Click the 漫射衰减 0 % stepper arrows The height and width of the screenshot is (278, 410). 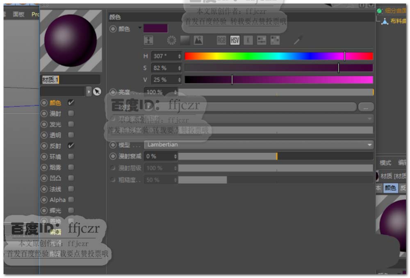tap(175, 156)
